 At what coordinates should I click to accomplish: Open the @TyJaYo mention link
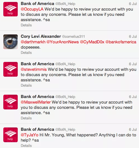[30, 135]
